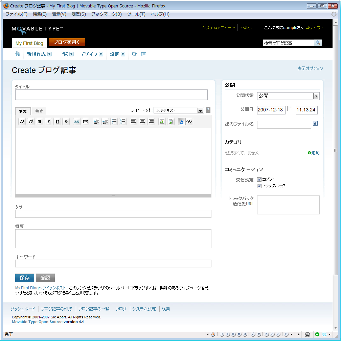Open the 設定 dropdown menu
341x341 pixels.
(123, 54)
